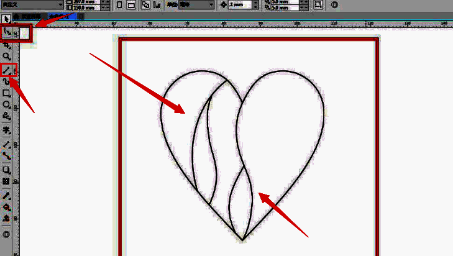The width and height of the screenshot is (453, 256).
Task: Toggle apply layout to all pages
Action: (145, 5)
